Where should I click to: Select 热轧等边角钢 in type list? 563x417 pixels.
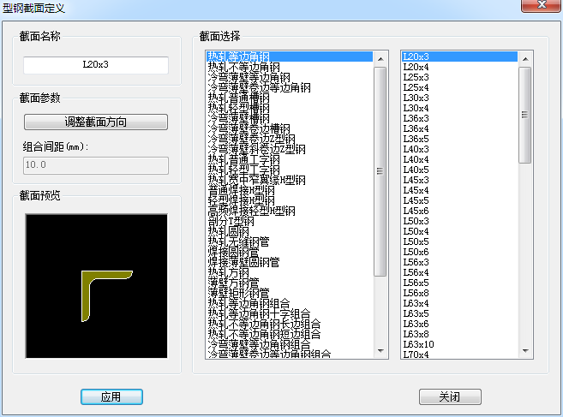pos(290,57)
